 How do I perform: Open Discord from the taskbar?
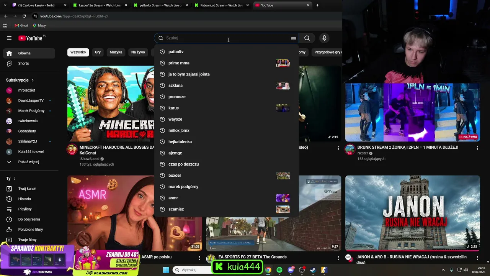pos(291,270)
